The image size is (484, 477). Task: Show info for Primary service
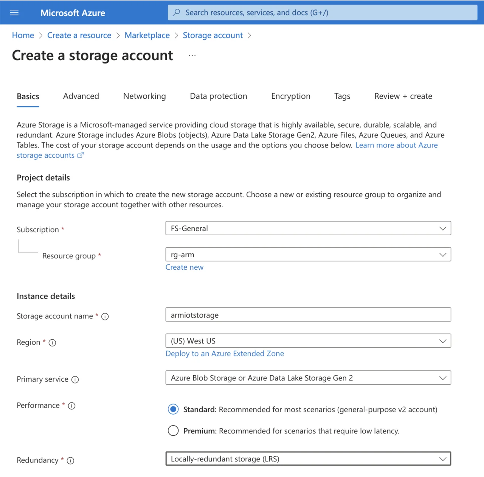point(75,380)
